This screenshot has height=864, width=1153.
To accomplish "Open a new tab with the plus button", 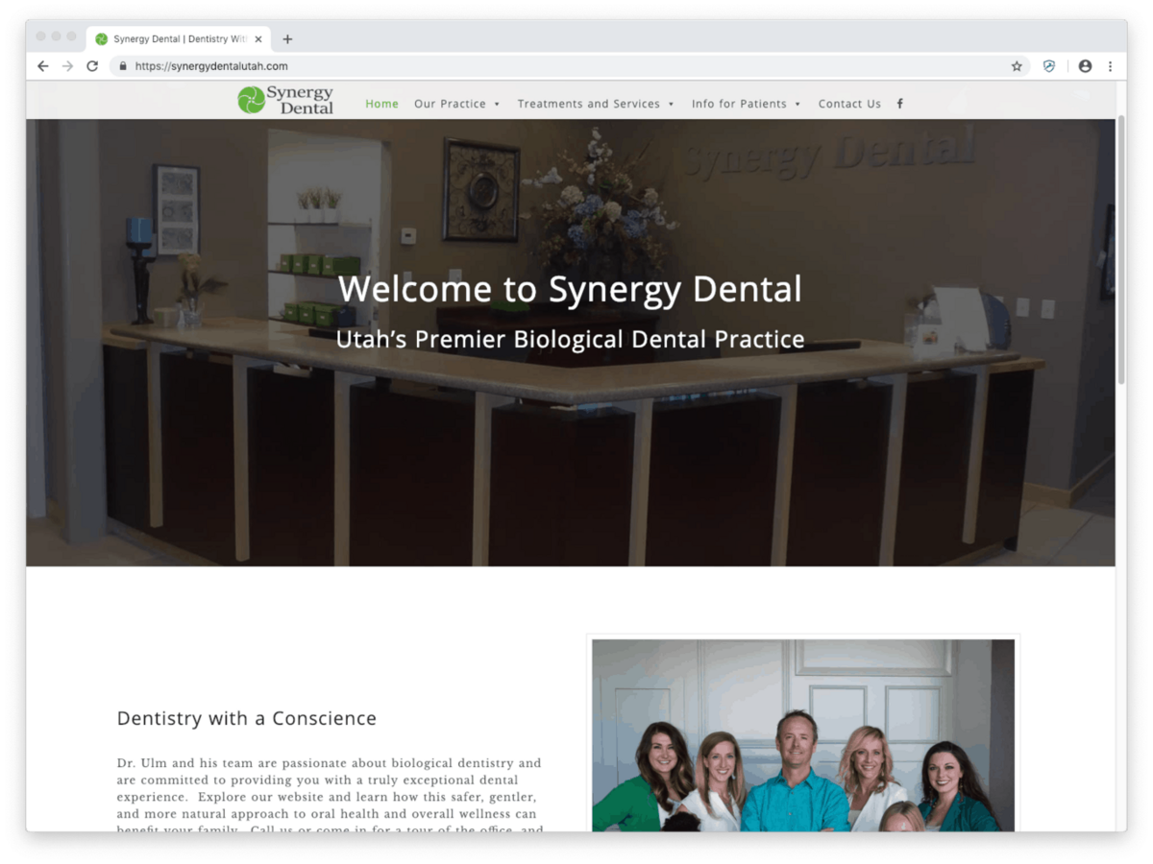I will coord(287,39).
